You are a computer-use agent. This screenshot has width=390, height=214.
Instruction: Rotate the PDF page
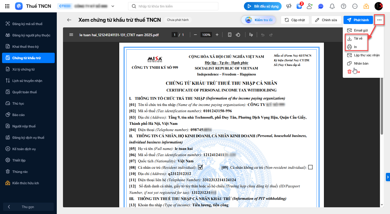pos(238,35)
